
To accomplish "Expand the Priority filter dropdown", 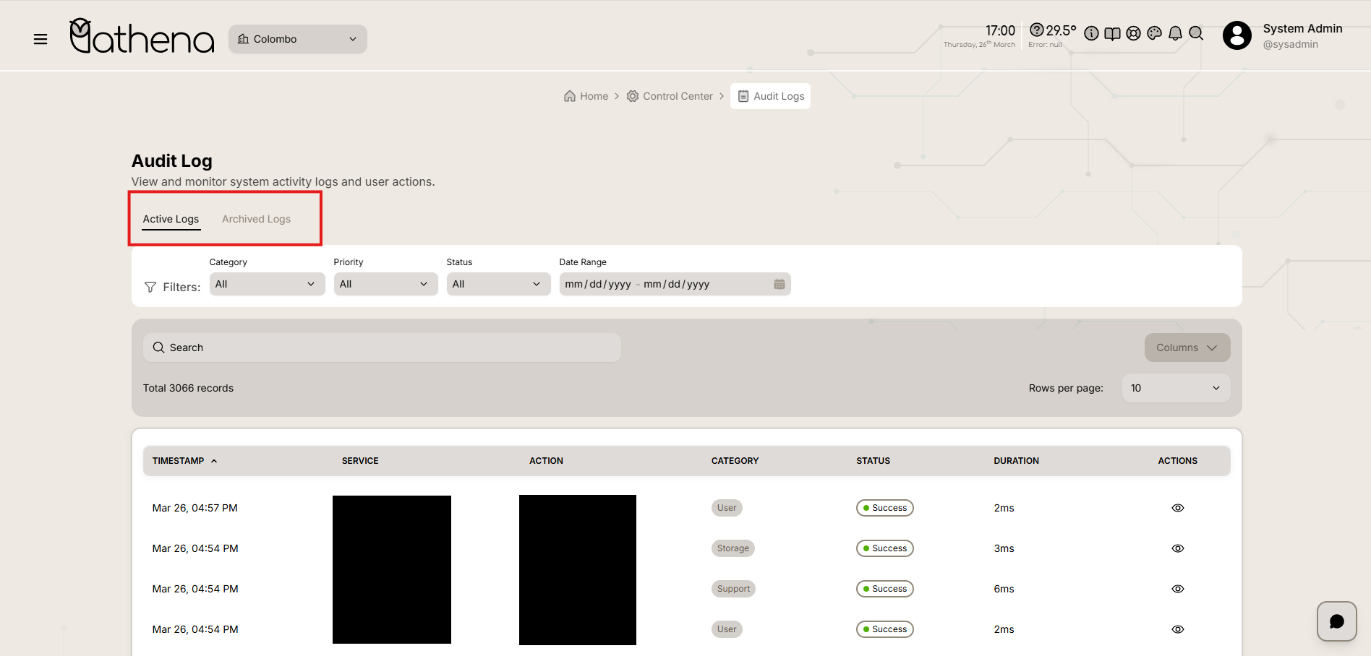I will click(385, 284).
